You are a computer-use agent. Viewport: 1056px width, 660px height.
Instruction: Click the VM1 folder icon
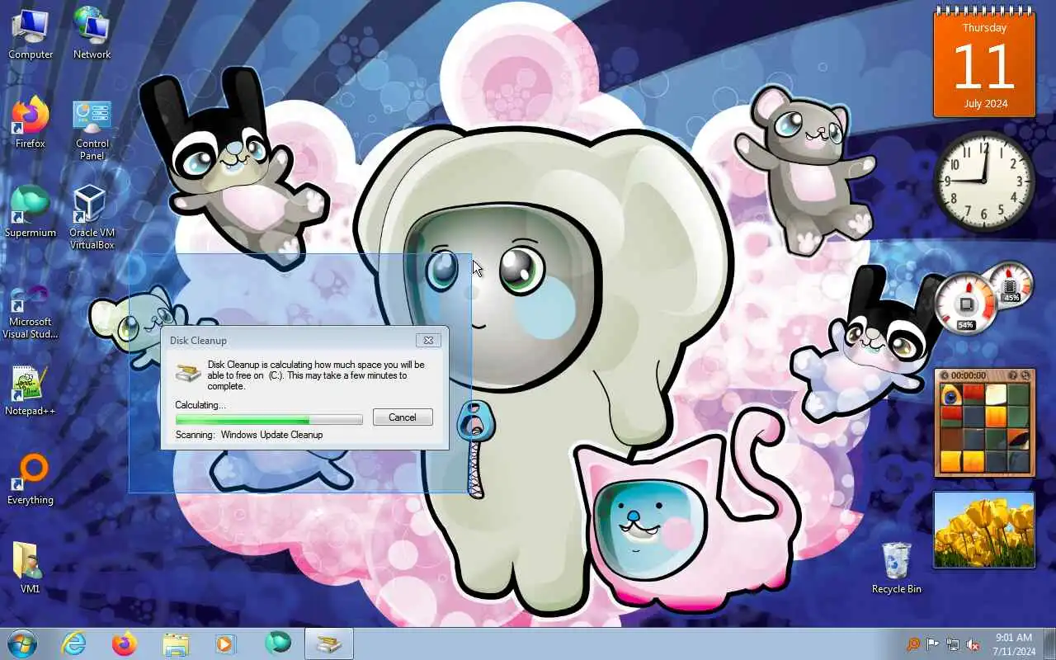(31, 568)
